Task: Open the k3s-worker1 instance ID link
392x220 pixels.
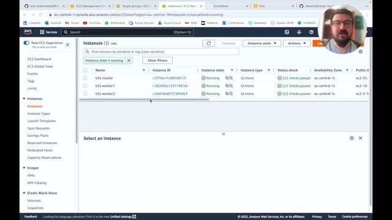Action: pyautogui.click(x=170, y=86)
